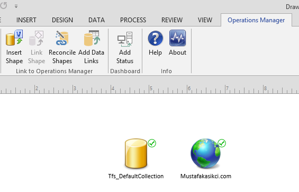Click the Tfs_DefaultCollection label text
This screenshot has width=299, height=192.
136,176
